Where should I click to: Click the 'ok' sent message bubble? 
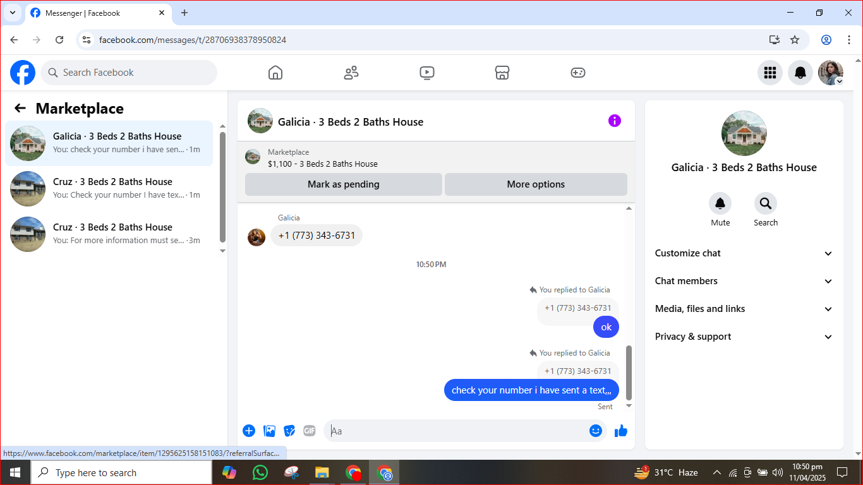tap(606, 327)
